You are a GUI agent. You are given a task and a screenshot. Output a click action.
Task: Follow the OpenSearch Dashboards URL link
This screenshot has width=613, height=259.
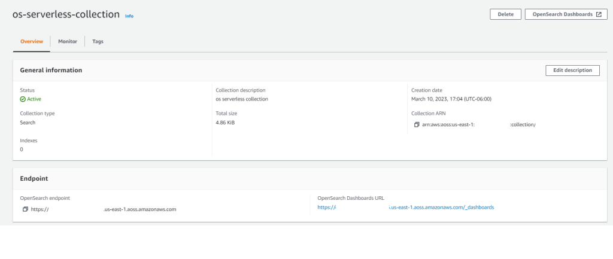pos(406,208)
